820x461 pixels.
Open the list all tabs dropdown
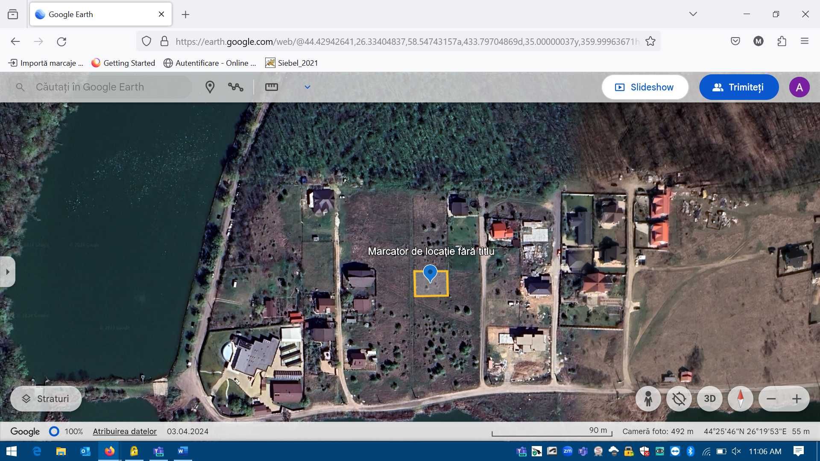point(693,14)
